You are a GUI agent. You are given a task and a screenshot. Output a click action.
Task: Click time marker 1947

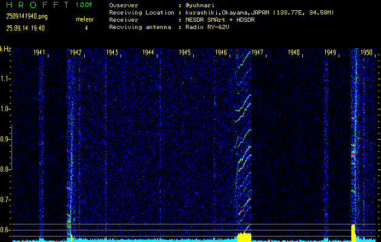[257, 52]
